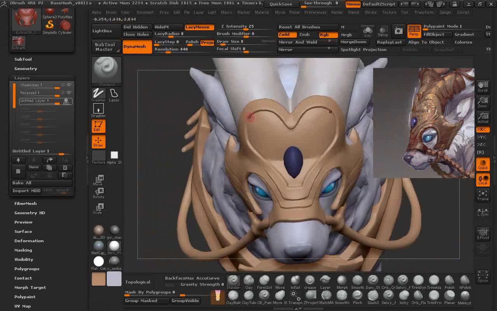Expand the Geometry section
Screen dimensions: 497x311
[x=26, y=68]
